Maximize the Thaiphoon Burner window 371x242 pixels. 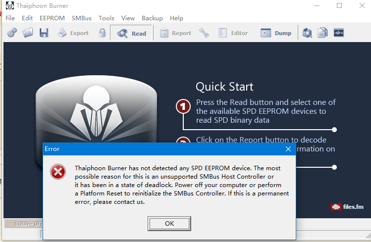339,5
